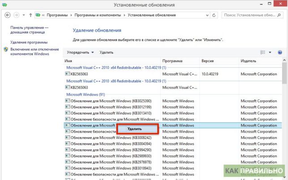Click the vertical scrollbar thumb
The image size is (288, 180).
(x=284, y=73)
